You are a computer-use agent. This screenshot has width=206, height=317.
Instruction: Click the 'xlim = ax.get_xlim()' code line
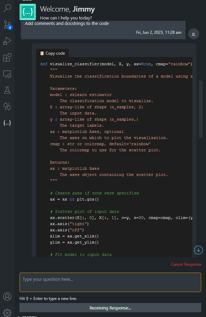pos(74,236)
